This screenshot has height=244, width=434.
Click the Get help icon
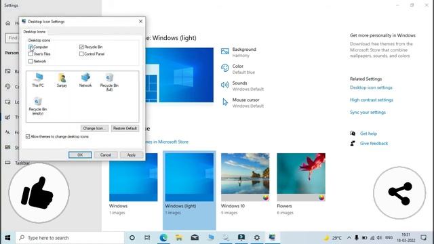tap(353, 134)
